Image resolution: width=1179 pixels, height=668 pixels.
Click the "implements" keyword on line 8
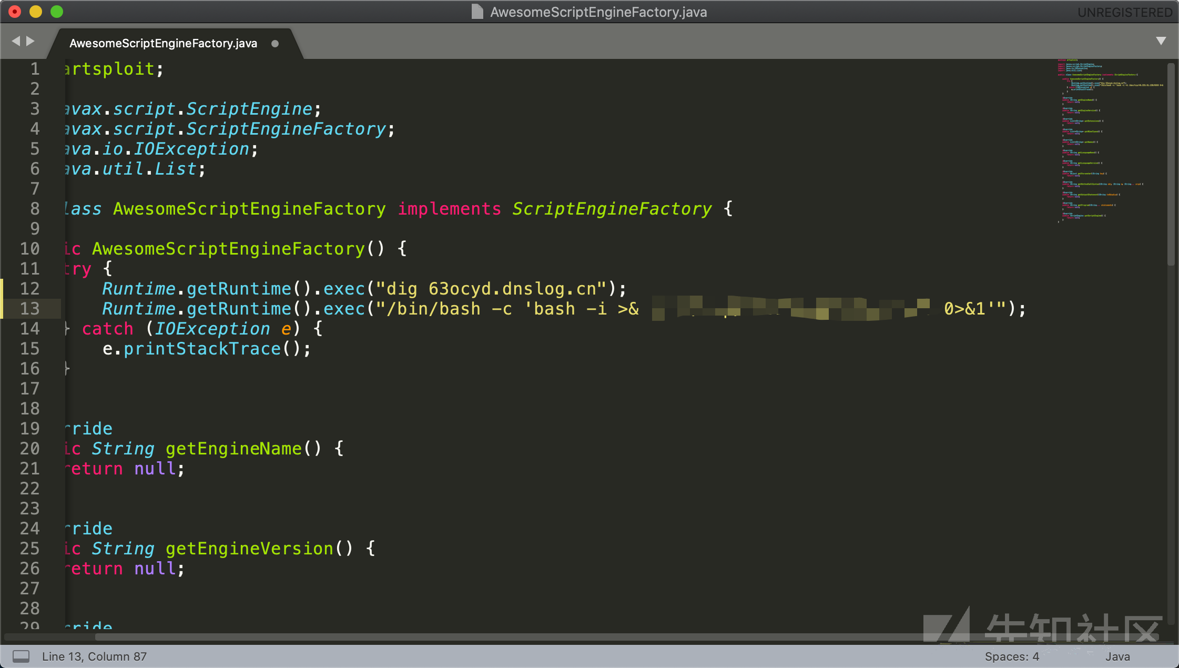(x=449, y=209)
